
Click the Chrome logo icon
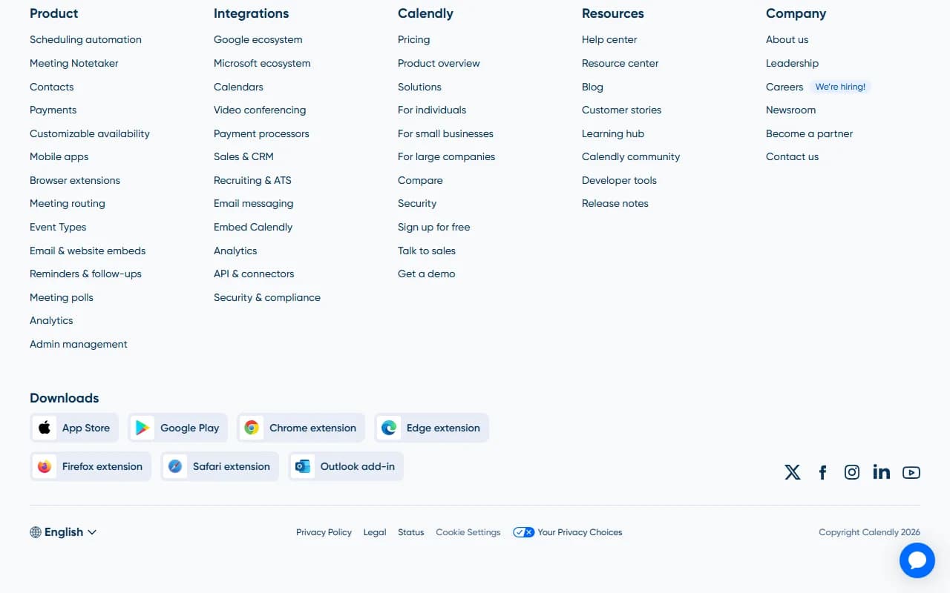click(x=252, y=428)
